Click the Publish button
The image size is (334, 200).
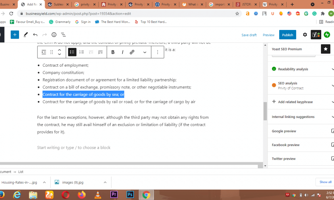pyautogui.click(x=287, y=35)
